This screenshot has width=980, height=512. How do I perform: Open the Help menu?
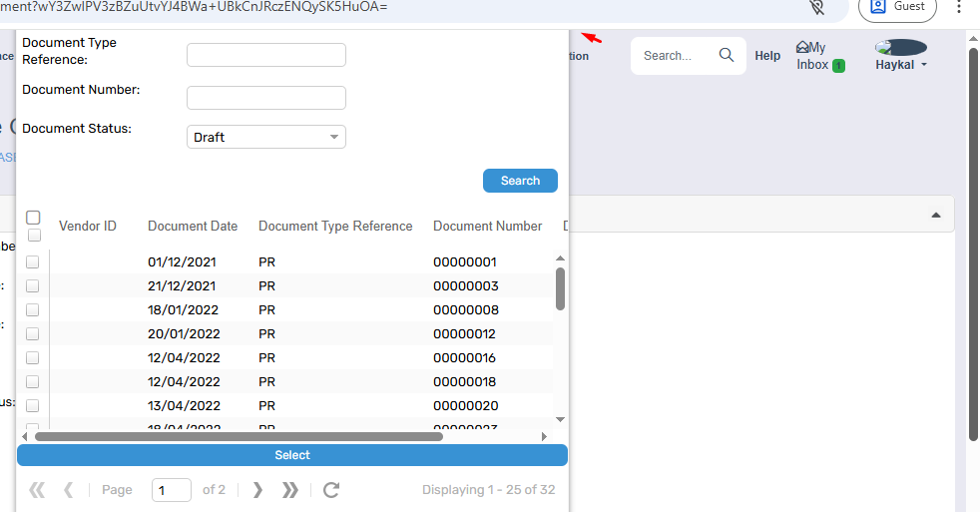[x=767, y=56]
